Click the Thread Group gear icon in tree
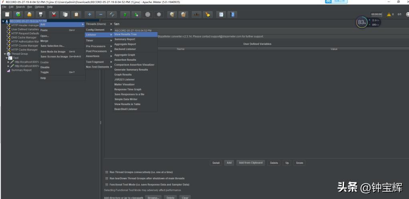The height and width of the screenshot is (199, 409). (8, 54)
